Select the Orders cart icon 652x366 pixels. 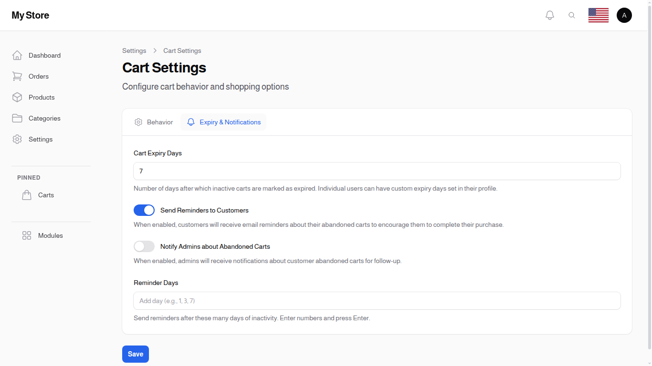17,76
